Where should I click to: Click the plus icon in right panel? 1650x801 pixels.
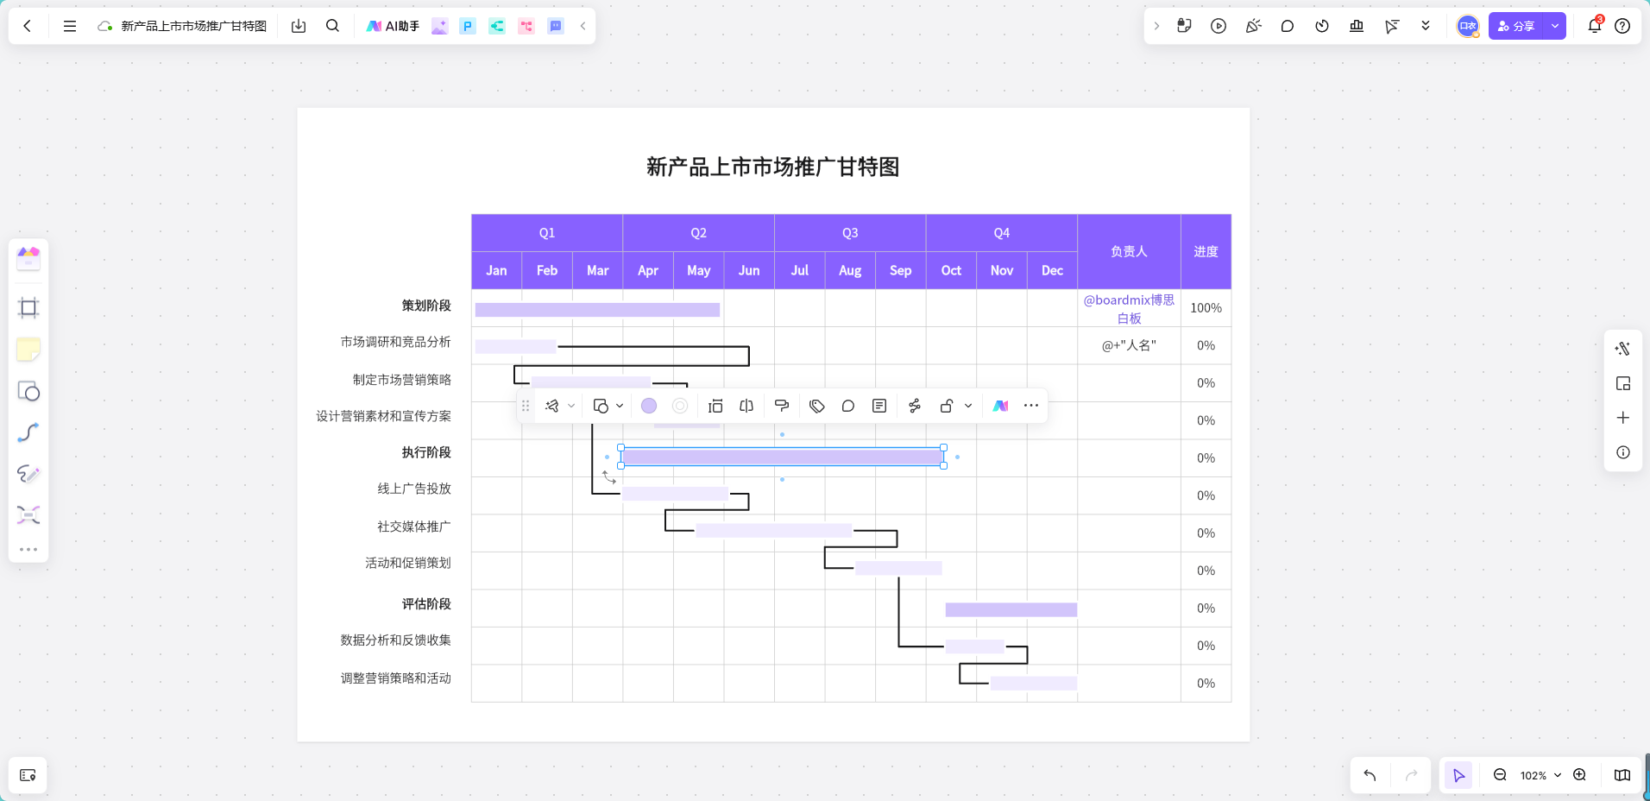pos(1623,418)
